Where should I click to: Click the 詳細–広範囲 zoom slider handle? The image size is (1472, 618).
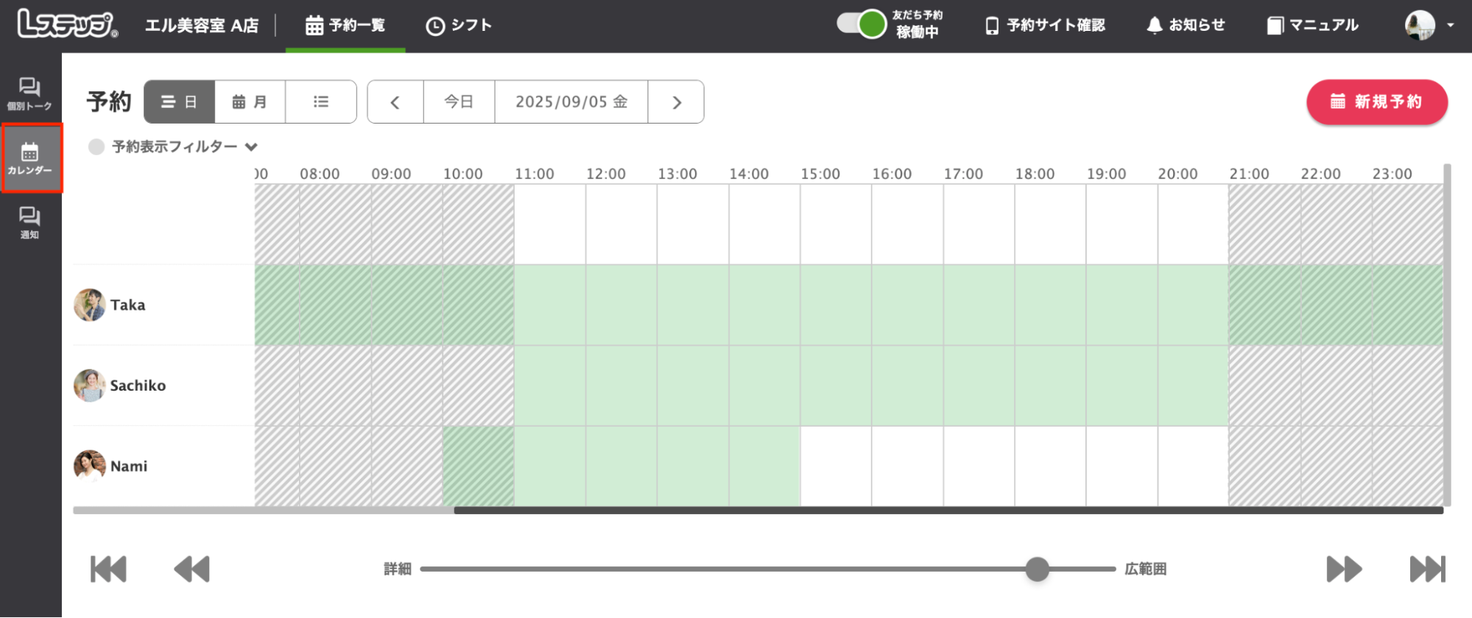1037,569
